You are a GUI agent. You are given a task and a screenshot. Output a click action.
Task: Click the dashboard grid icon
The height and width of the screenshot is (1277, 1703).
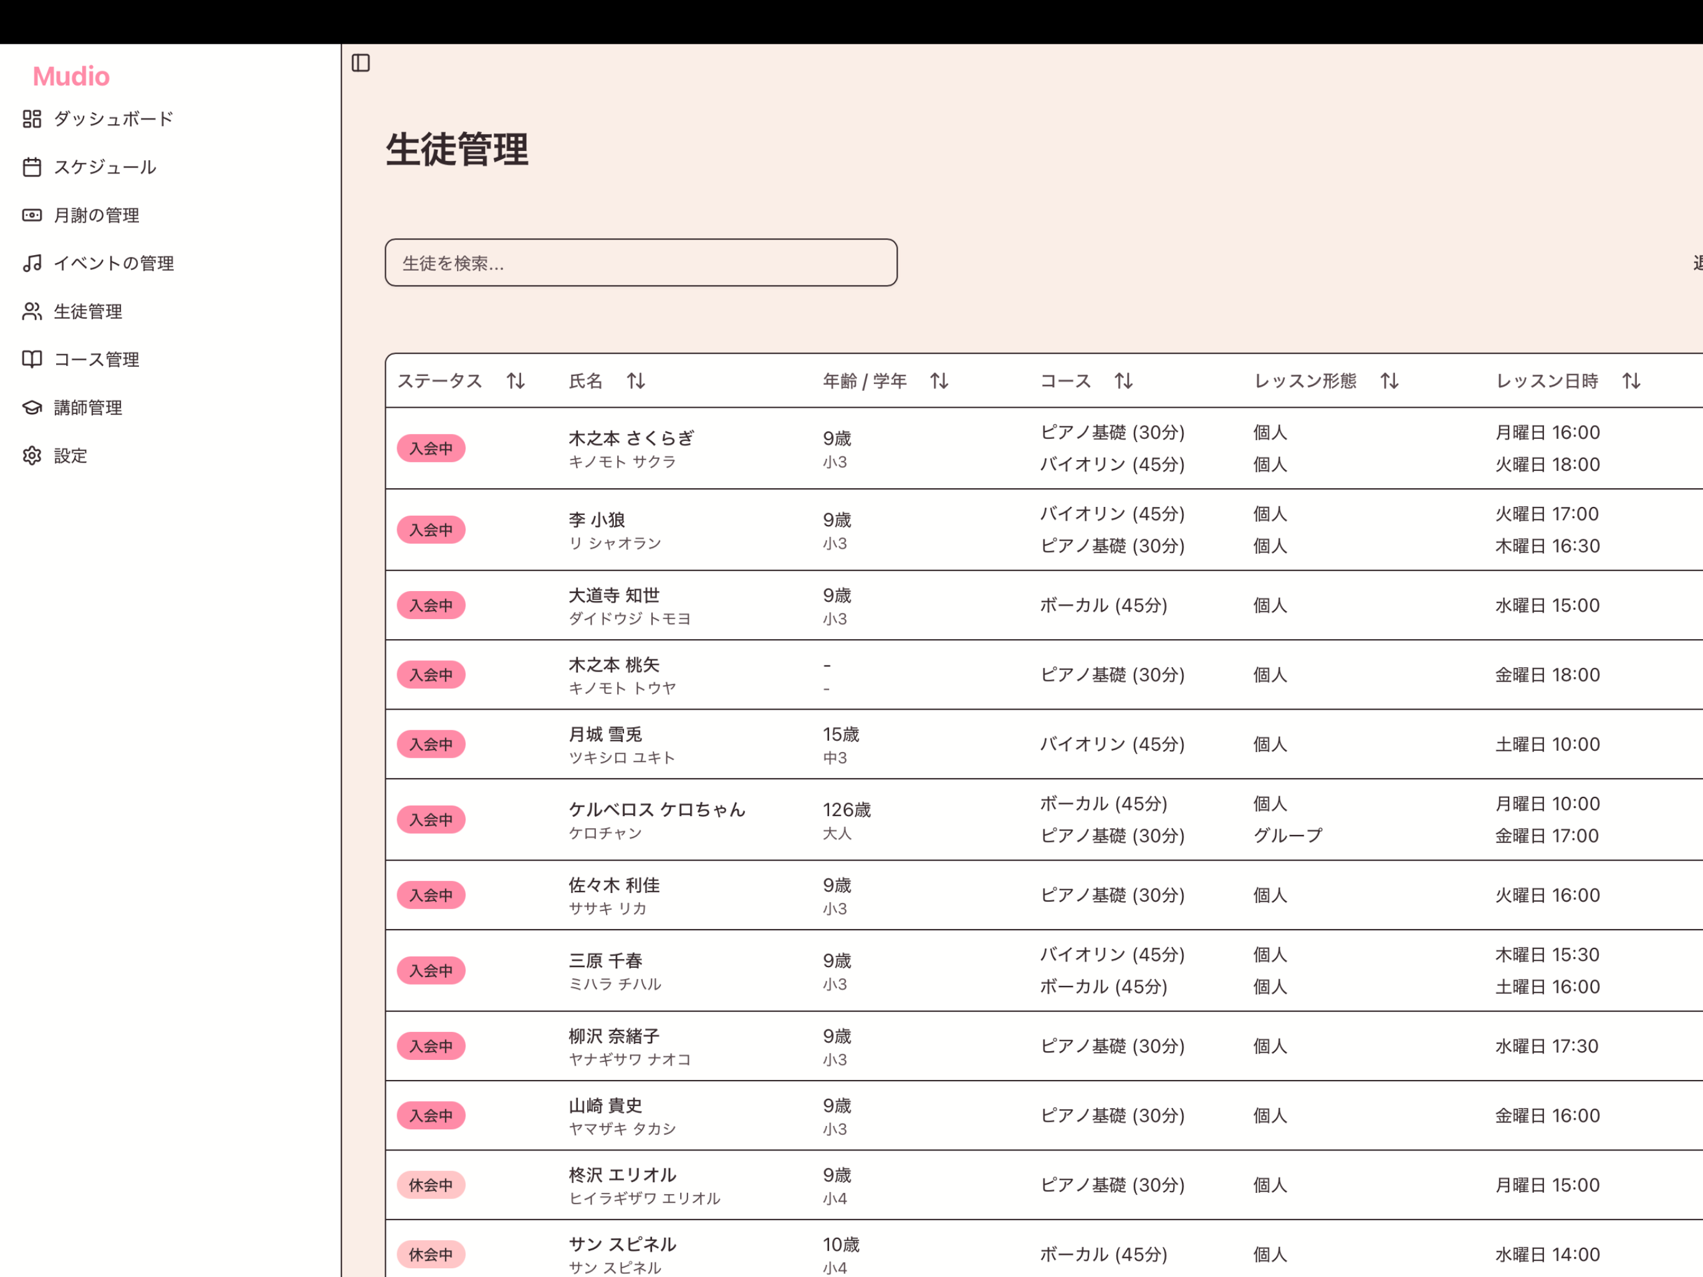pos(32,118)
